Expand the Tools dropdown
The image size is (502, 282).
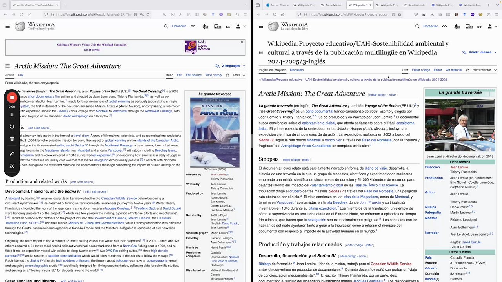click(x=239, y=75)
